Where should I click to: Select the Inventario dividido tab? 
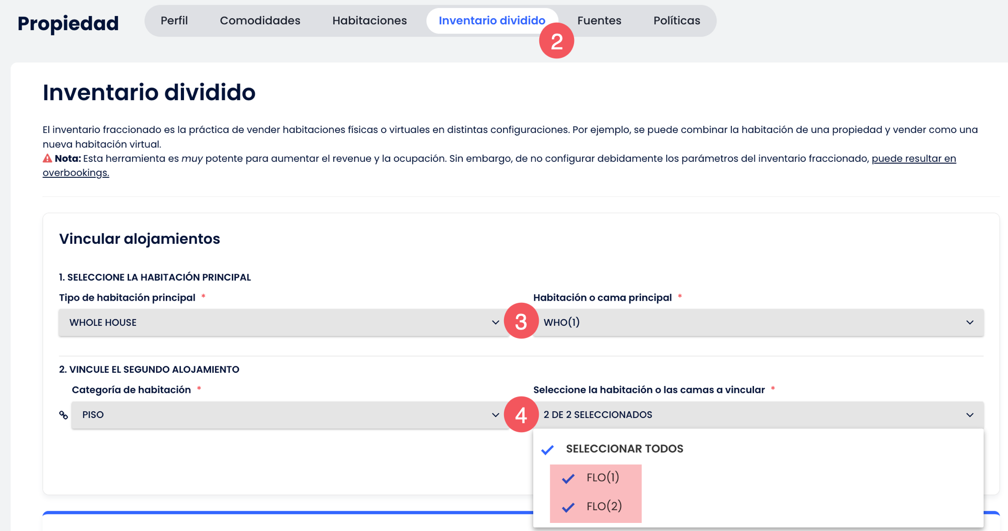pyautogui.click(x=491, y=21)
